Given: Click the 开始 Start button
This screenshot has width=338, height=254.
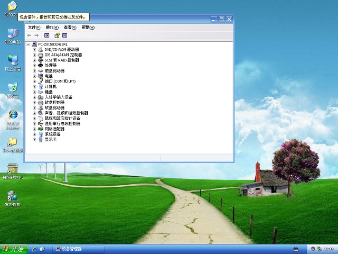Looking at the screenshot, I should (x=13, y=249).
